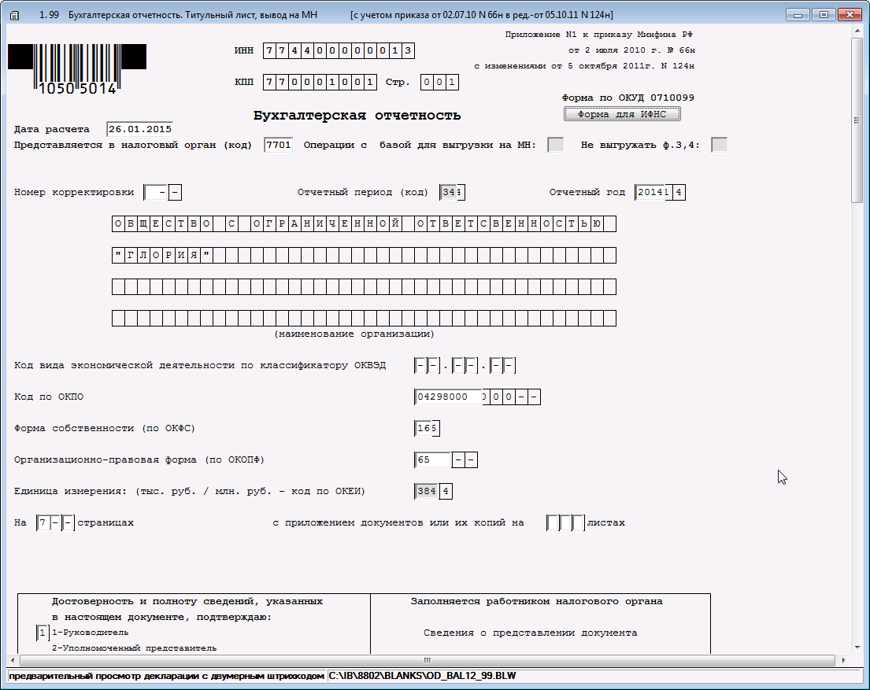Click the "(наименование организации)" caption
Viewport: 870px width, 690px height.
[354, 334]
